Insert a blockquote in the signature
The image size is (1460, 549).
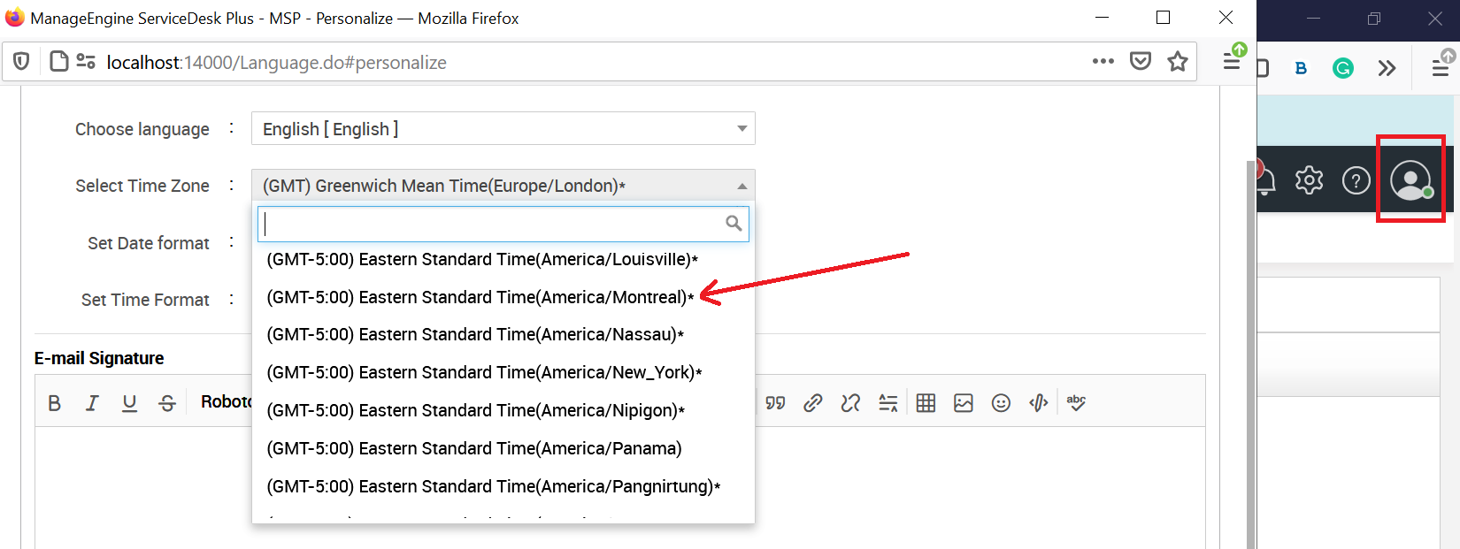pyautogui.click(x=775, y=403)
